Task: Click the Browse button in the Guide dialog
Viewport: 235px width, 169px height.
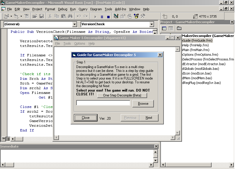Action: (143, 104)
